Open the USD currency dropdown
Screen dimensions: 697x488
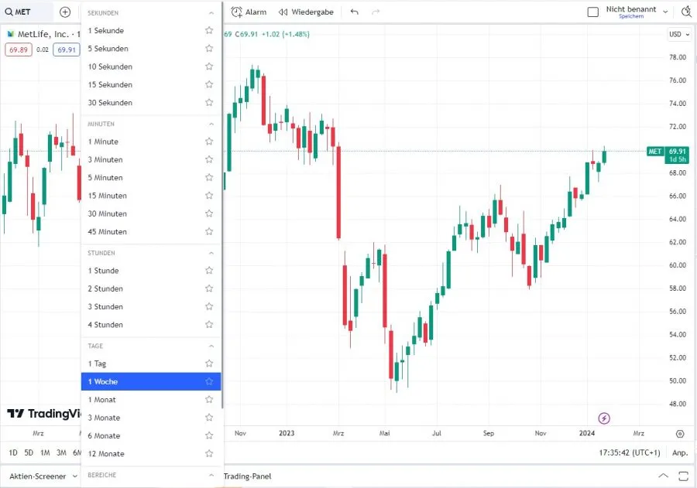678,34
